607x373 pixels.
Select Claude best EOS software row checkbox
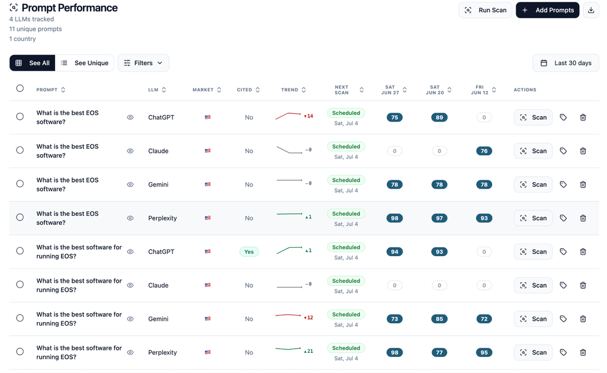pos(20,150)
